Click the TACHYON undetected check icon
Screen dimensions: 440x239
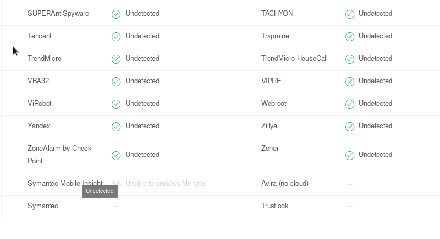[x=349, y=14]
